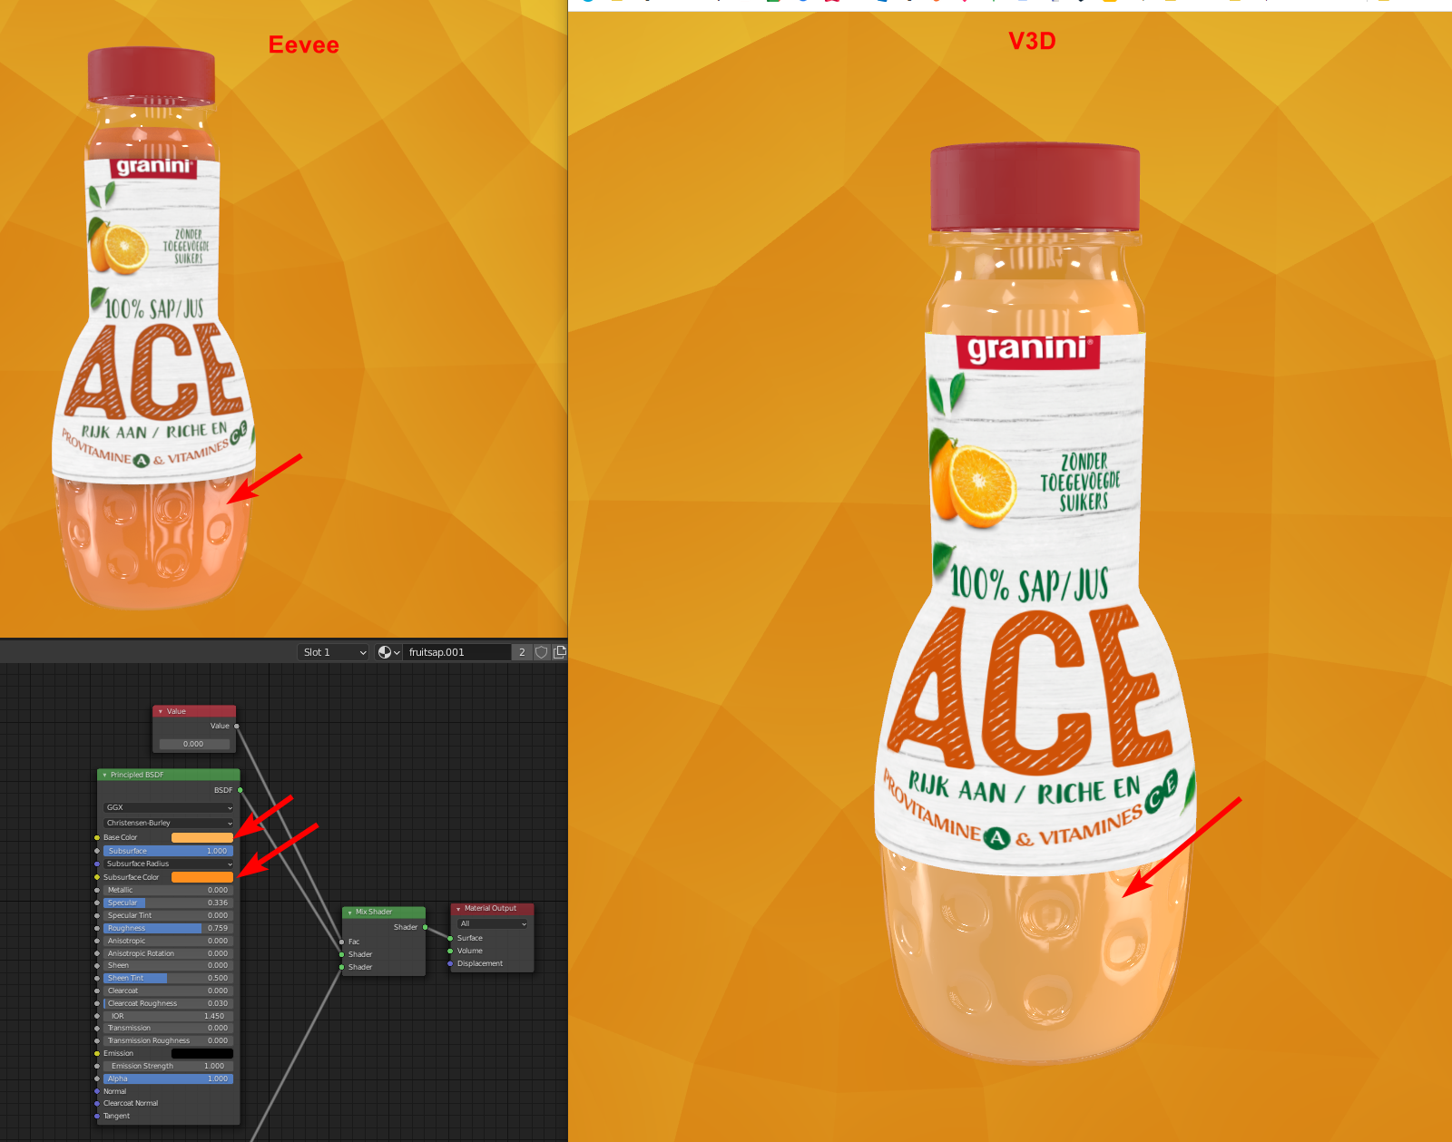Click the Clearcoat 0.000 slider

[169, 991]
